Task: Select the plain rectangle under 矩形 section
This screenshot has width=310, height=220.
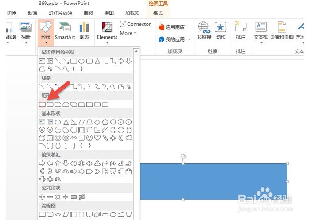Action: (x=42, y=104)
